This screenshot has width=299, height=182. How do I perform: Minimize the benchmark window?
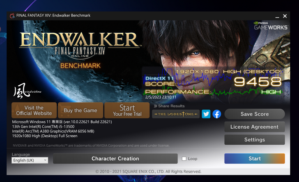(277, 16)
